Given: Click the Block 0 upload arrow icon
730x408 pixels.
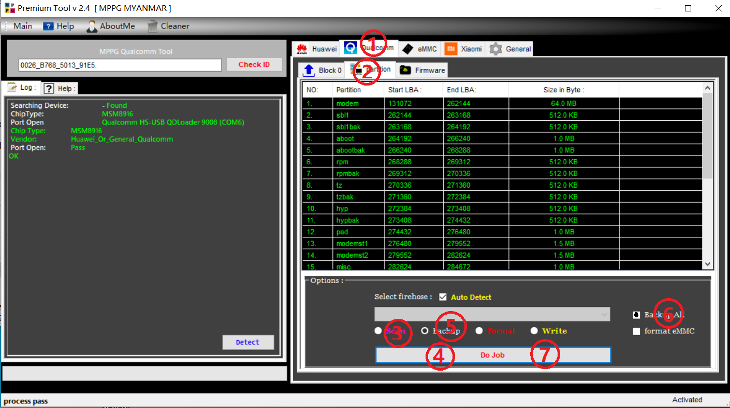Looking at the screenshot, I should pyautogui.click(x=309, y=70).
